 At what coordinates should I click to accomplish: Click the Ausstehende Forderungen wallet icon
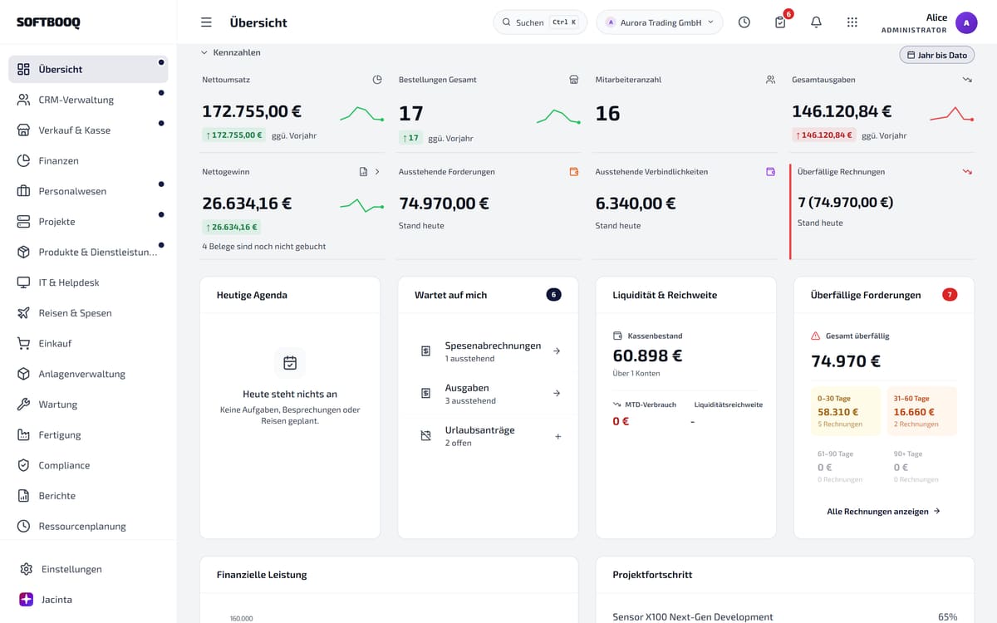pos(573,172)
